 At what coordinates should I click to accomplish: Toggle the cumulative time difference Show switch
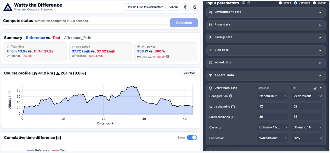coord(192,138)
